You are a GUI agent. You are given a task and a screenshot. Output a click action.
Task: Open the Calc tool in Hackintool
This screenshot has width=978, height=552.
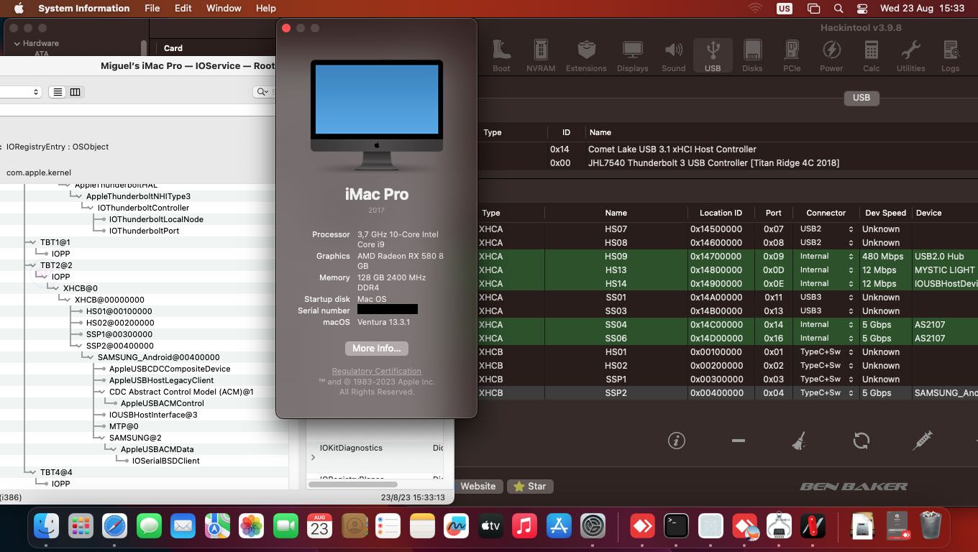(x=871, y=56)
